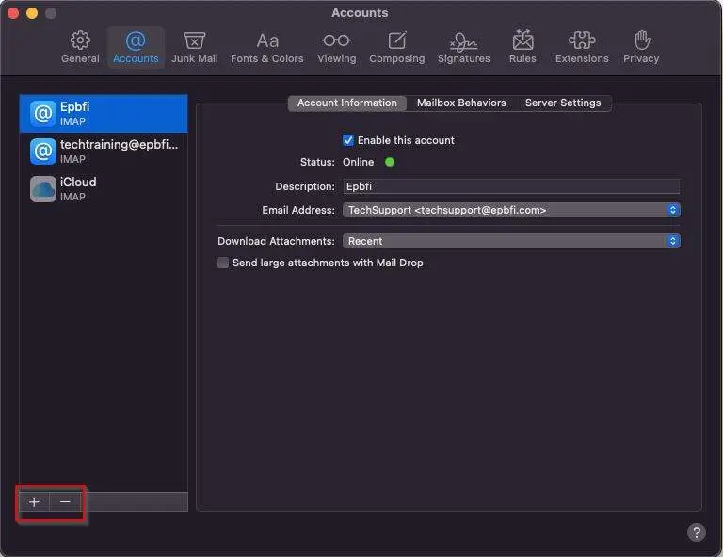This screenshot has height=557, width=723.
Task: Click the minus button to remove account
Action: pos(65,502)
